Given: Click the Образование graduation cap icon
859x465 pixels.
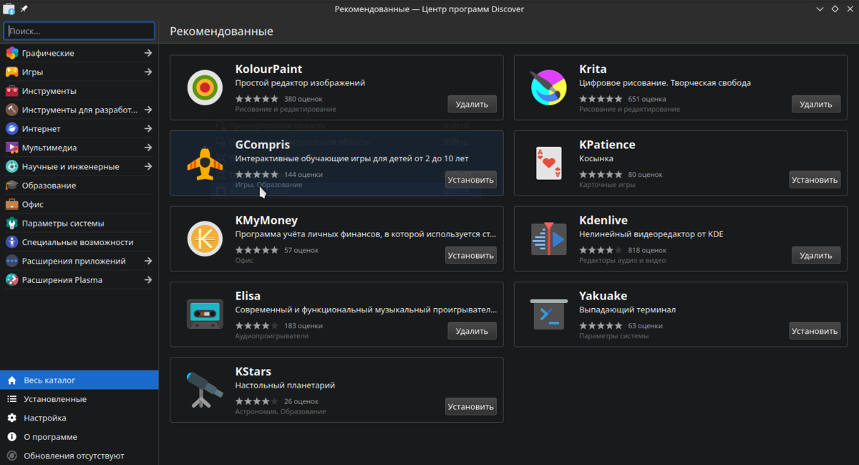Looking at the screenshot, I should tap(11, 185).
